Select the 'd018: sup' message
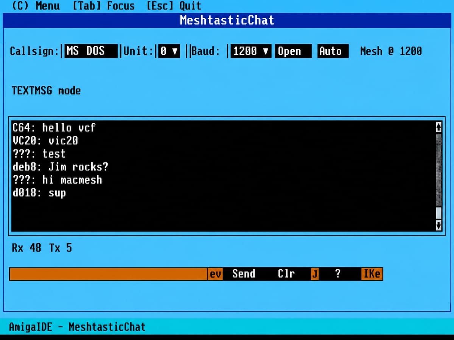Screen dimensions: 454x340 39,193
